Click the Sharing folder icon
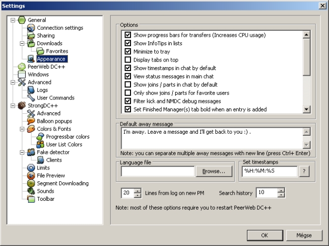329x246 pixels. (x=31, y=36)
